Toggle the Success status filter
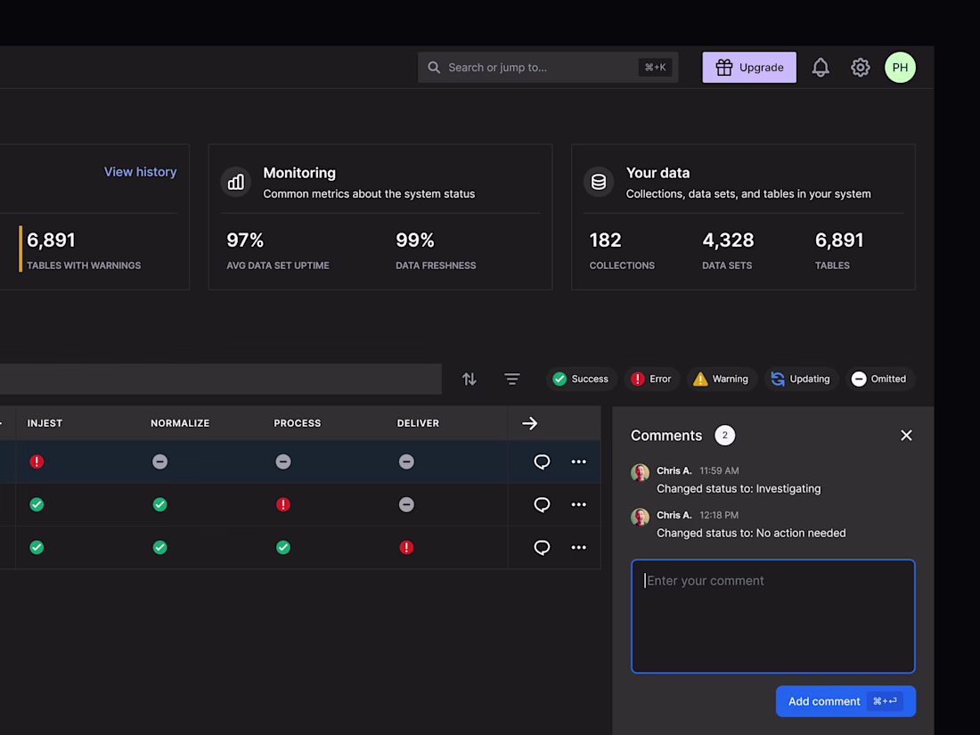 point(581,379)
